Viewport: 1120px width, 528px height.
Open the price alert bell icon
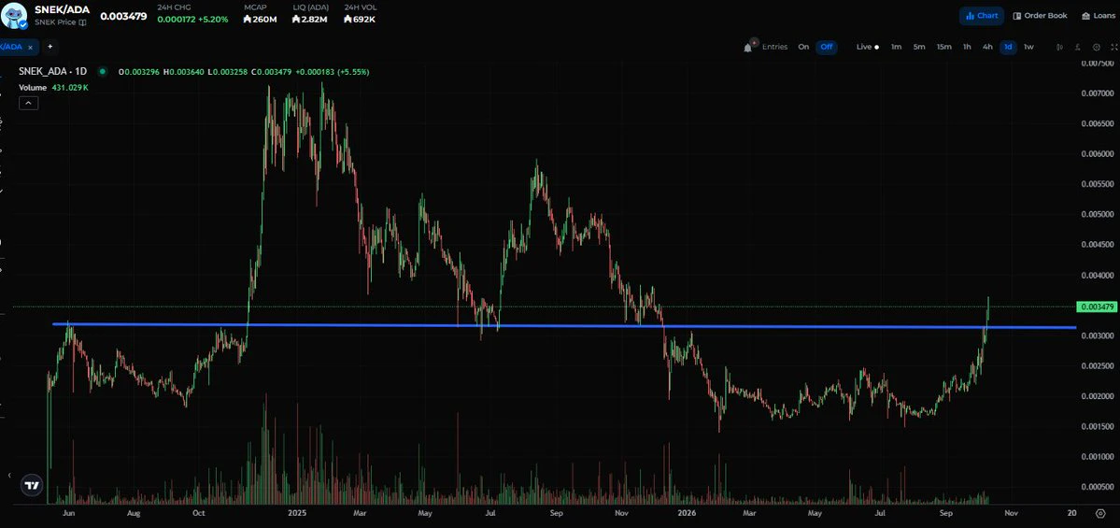[x=748, y=47]
